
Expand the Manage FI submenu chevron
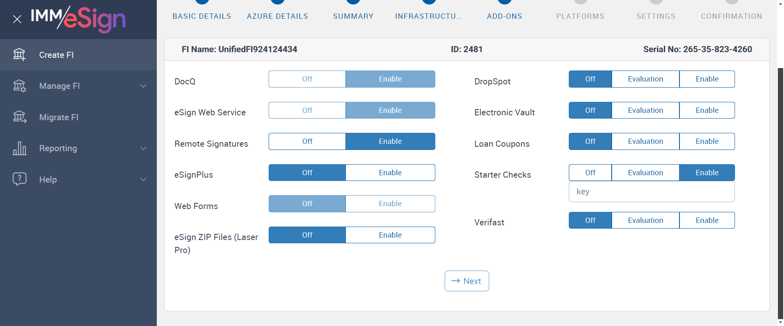click(x=143, y=86)
